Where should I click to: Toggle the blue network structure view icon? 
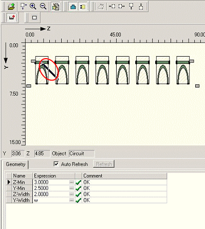[x=73, y=7]
